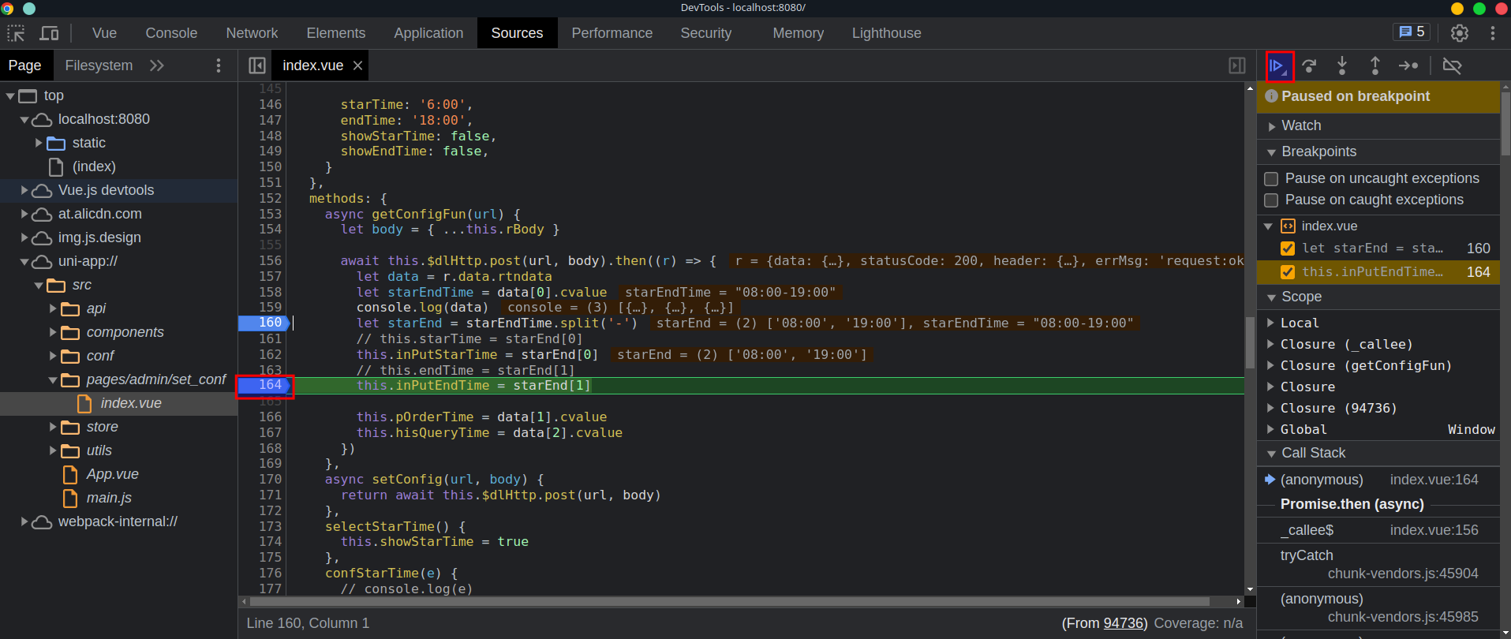Follow the 94736 source link
This screenshot has width=1511, height=639.
(1124, 623)
